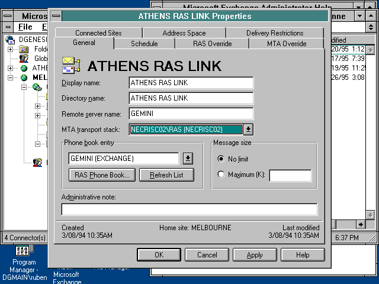Click the 6:37 PM status bar clock
379x284 pixels.
(347, 238)
